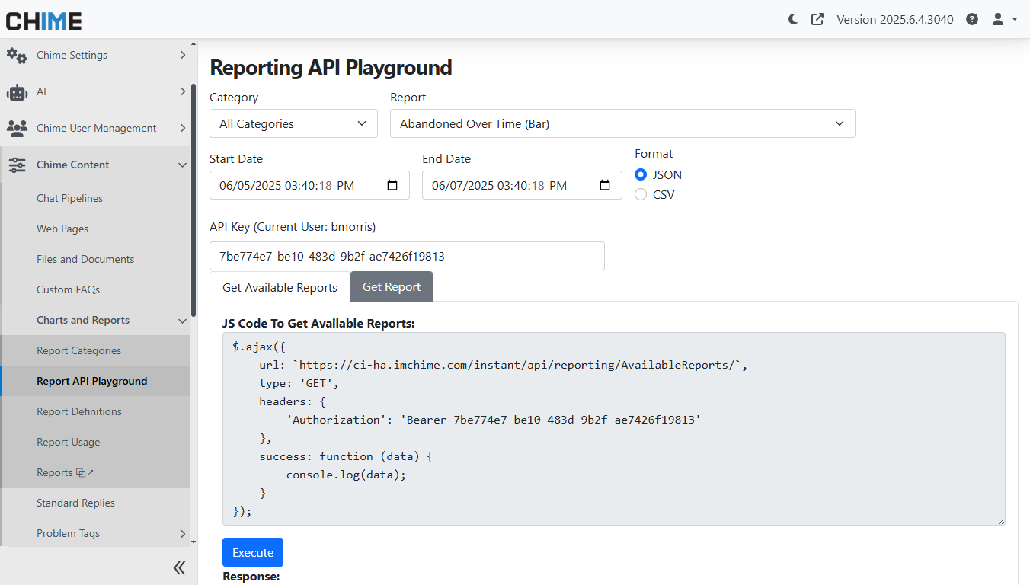Open the End Date calendar picker icon
The width and height of the screenshot is (1030, 585).
coord(605,185)
